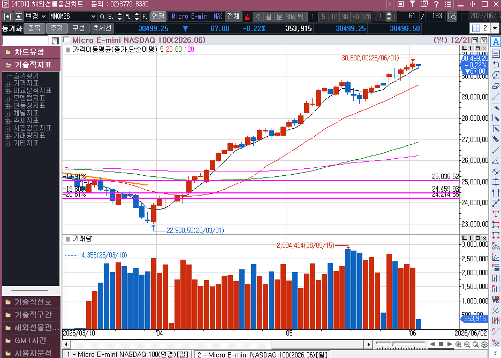
Task: Switch to tab 1 Micro E-mini NASDAQ 연결
Action: [x=127, y=354]
